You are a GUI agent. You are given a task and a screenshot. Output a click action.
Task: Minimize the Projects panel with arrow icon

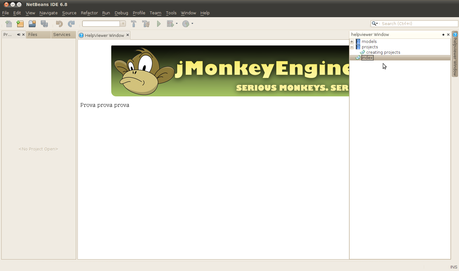coord(18,34)
